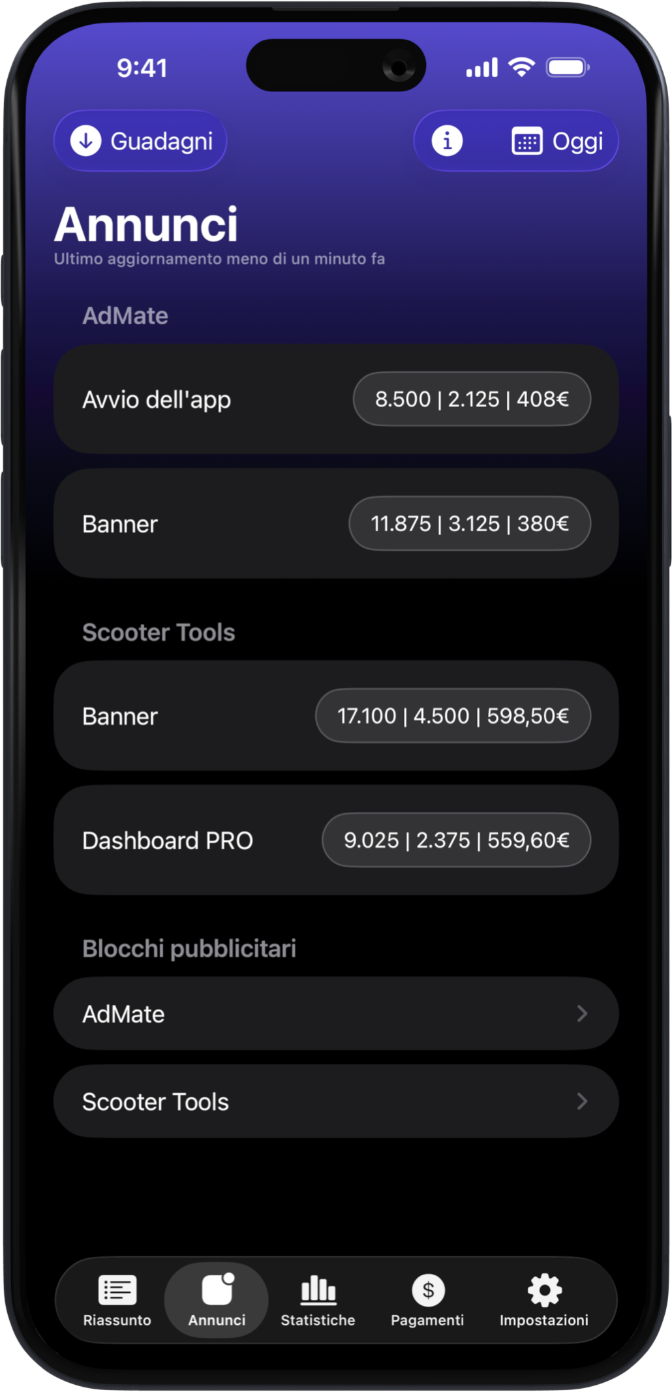The image size is (672, 1392).
Task: Open the Statistiche bar chart icon
Action: [318, 1290]
